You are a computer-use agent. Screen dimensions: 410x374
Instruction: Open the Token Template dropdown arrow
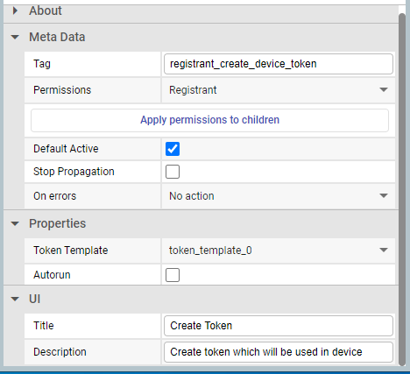[384, 250]
